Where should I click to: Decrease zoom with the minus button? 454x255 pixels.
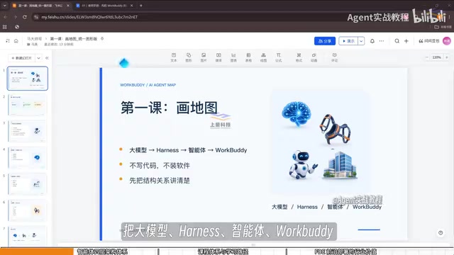coord(427,57)
